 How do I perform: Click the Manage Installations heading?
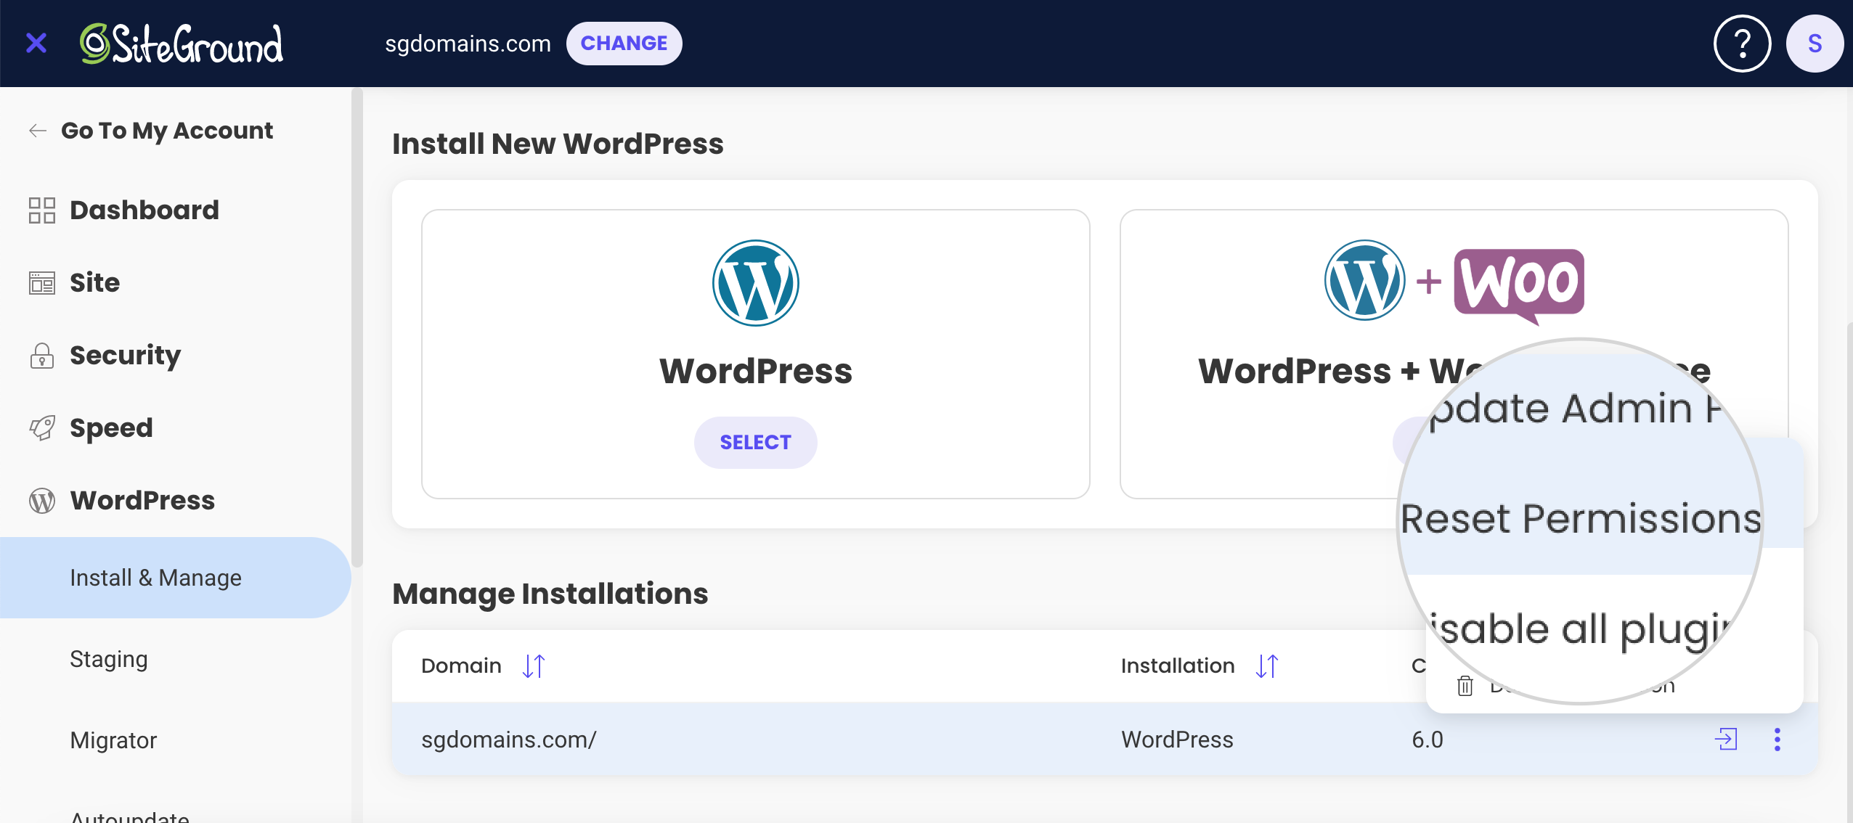coord(550,594)
